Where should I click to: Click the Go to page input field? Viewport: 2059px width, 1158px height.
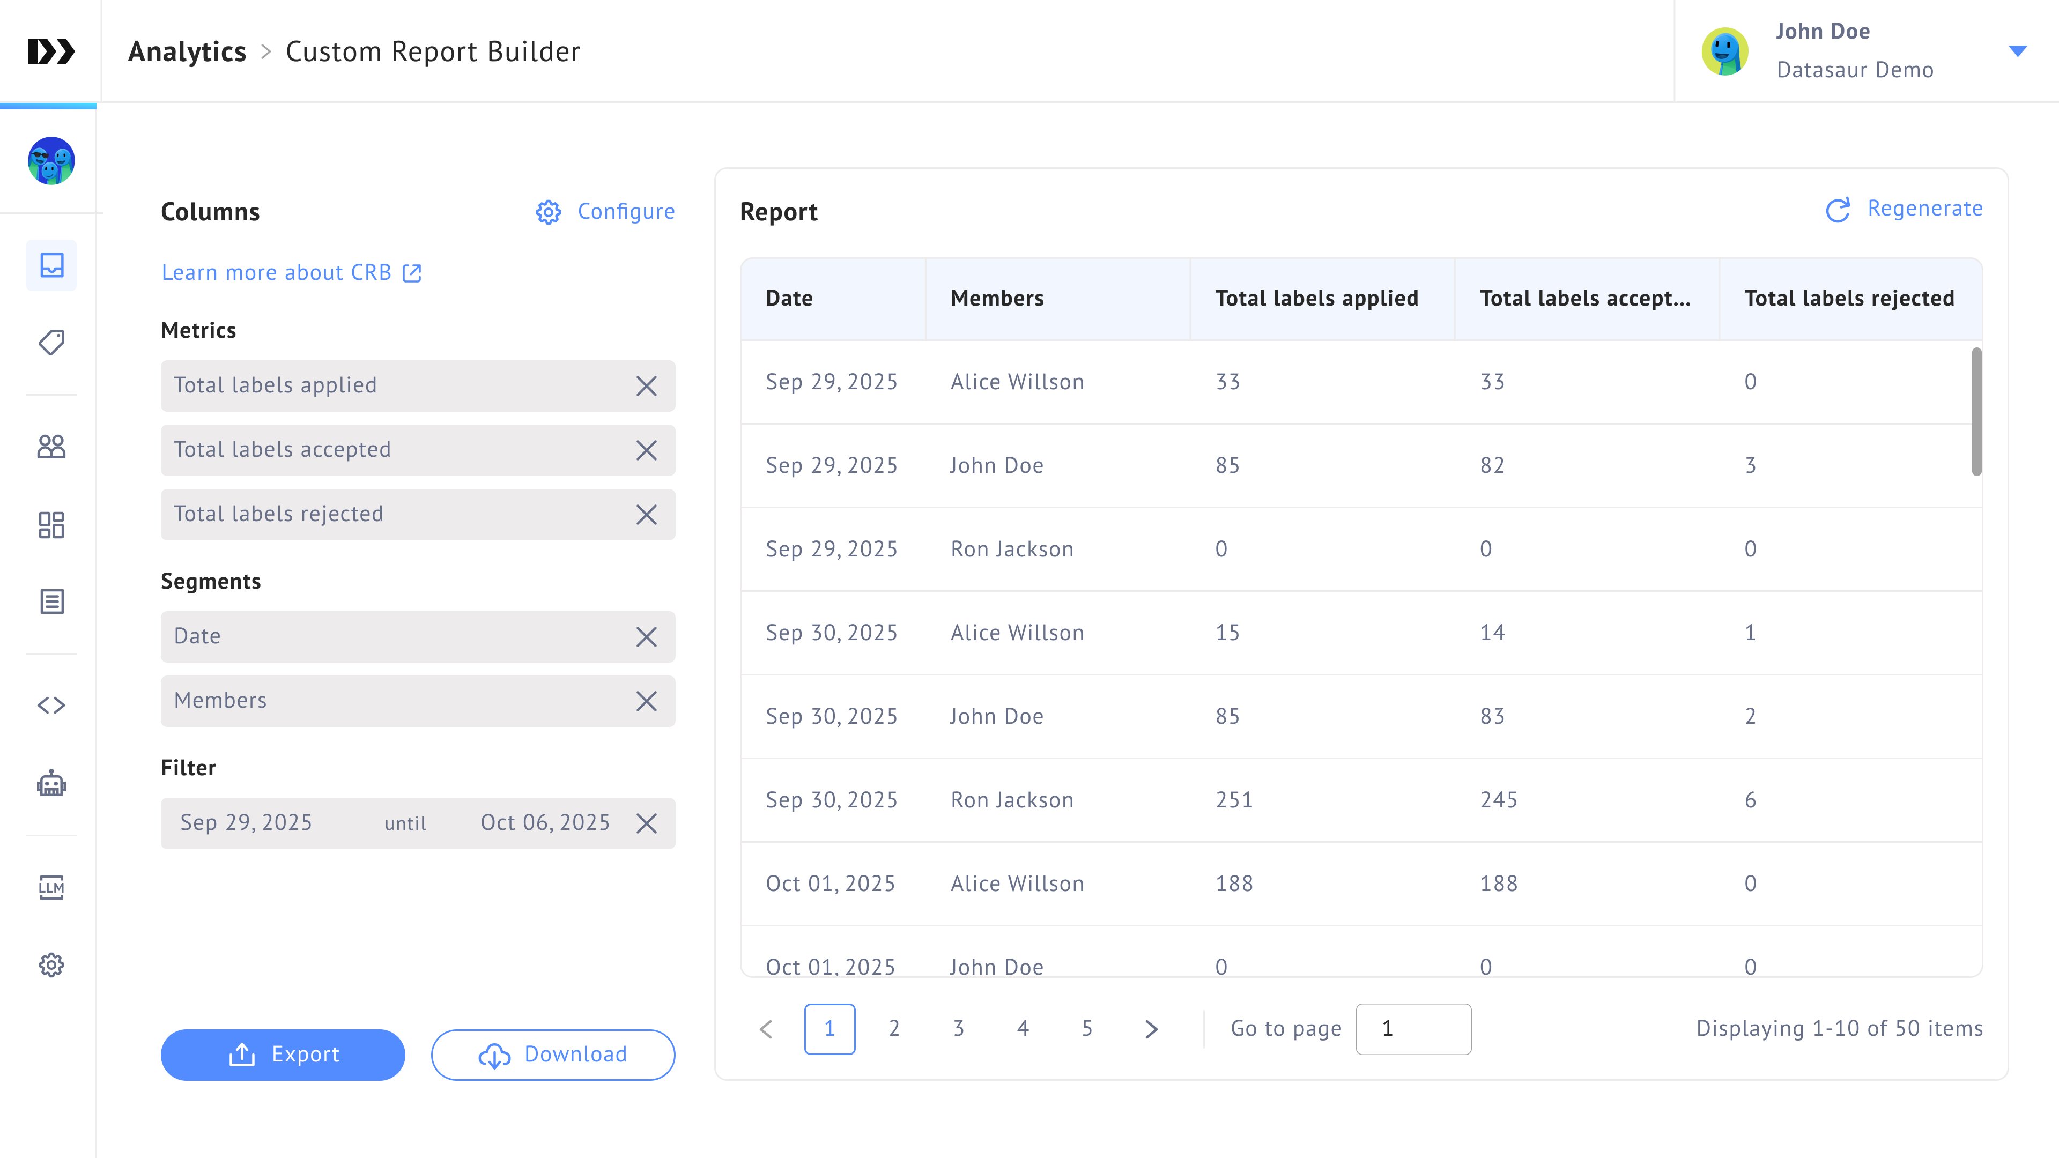point(1412,1029)
